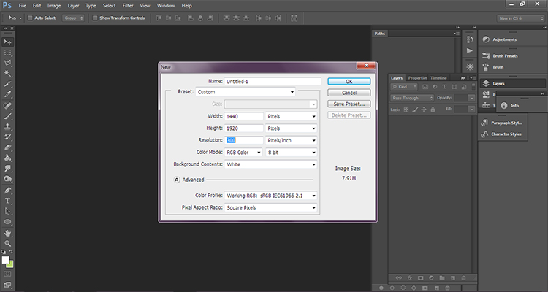
Task: Select the Hand tool
Action: click(8, 233)
